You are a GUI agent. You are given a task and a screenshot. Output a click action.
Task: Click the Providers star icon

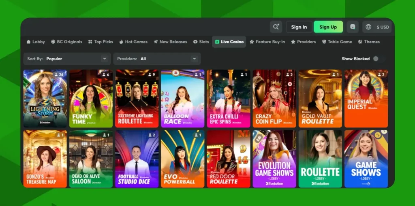pos(293,42)
